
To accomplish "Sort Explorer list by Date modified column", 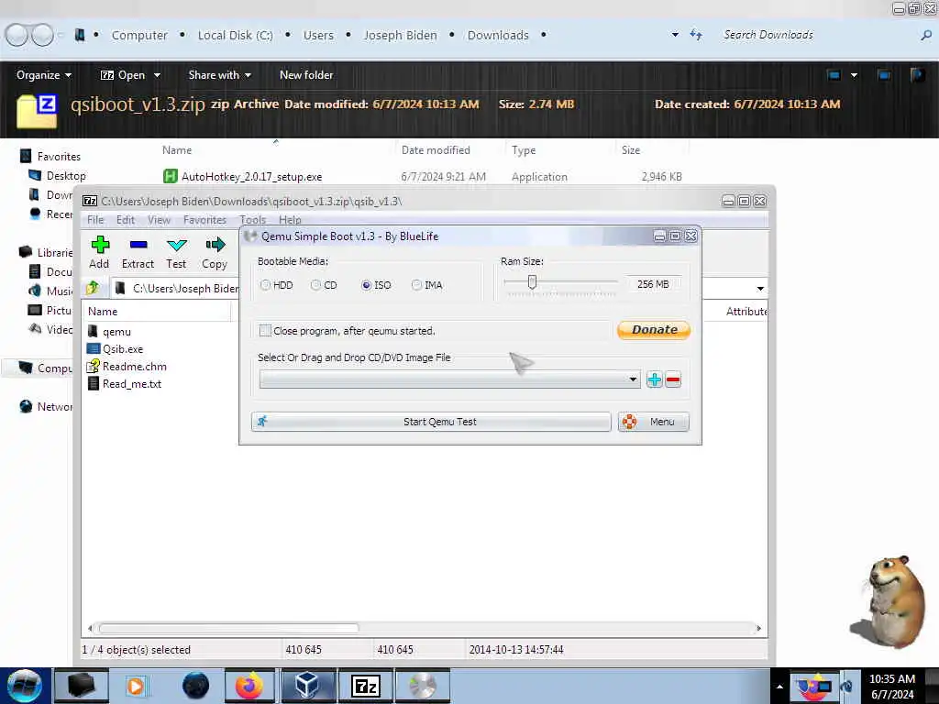I will tap(436, 150).
